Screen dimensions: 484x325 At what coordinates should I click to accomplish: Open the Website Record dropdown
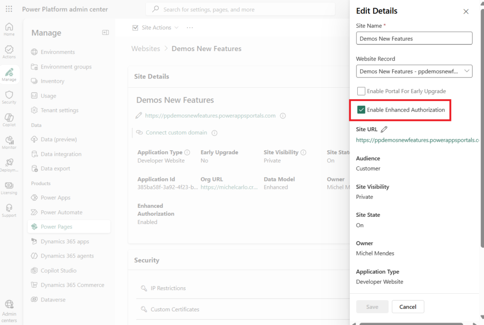tap(414, 71)
